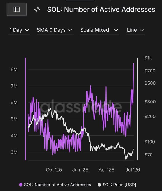Click the Oct '25 axis label
Image resolution: width=162 pixels, height=191 pixels.
pos(54,170)
